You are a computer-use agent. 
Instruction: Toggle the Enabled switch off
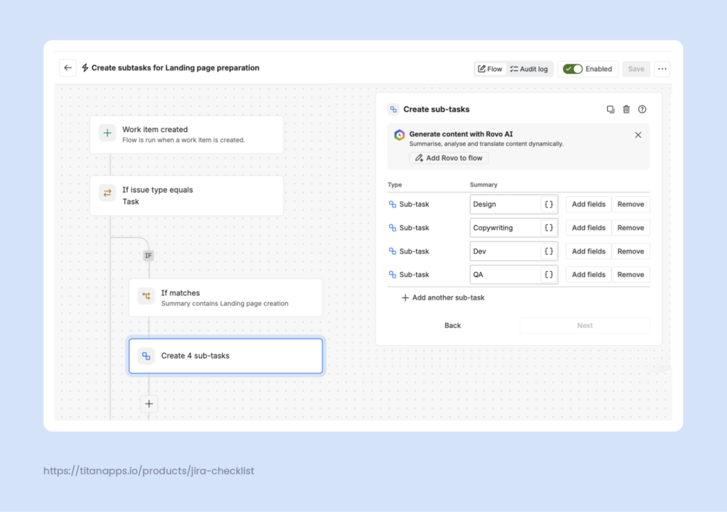[573, 69]
